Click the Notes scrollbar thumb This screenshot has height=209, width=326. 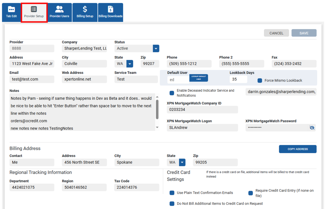coord(157,110)
